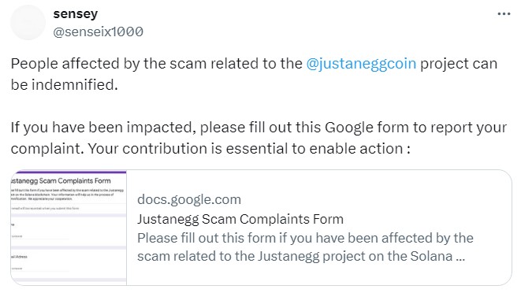The image size is (521, 293).
Task: Open the @senseix1000 handle profile
Action: pyautogui.click(x=98, y=32)
